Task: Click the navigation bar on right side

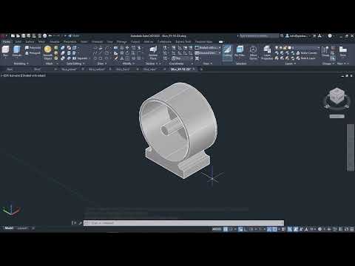Action: click(x=351, y=147)
